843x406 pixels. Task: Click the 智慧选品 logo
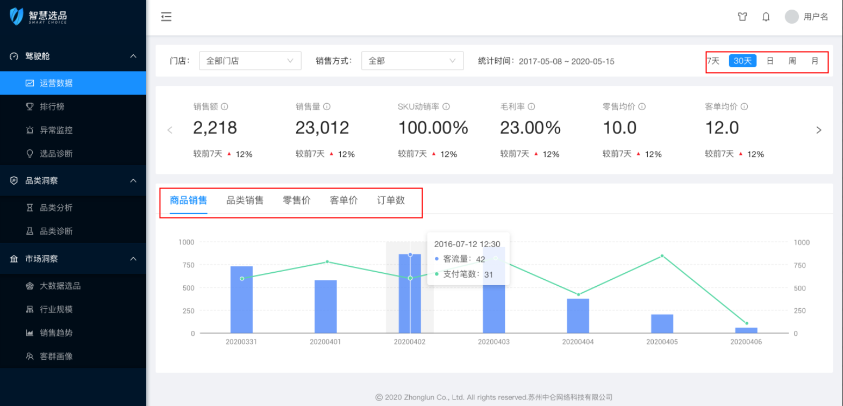point(39,17)
